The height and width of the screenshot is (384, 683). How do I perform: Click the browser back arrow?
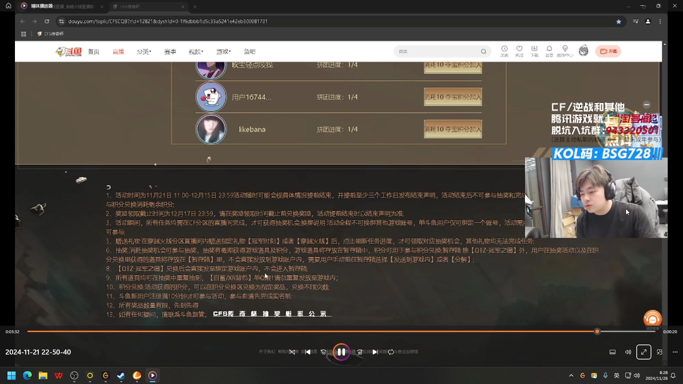(23, 21)
